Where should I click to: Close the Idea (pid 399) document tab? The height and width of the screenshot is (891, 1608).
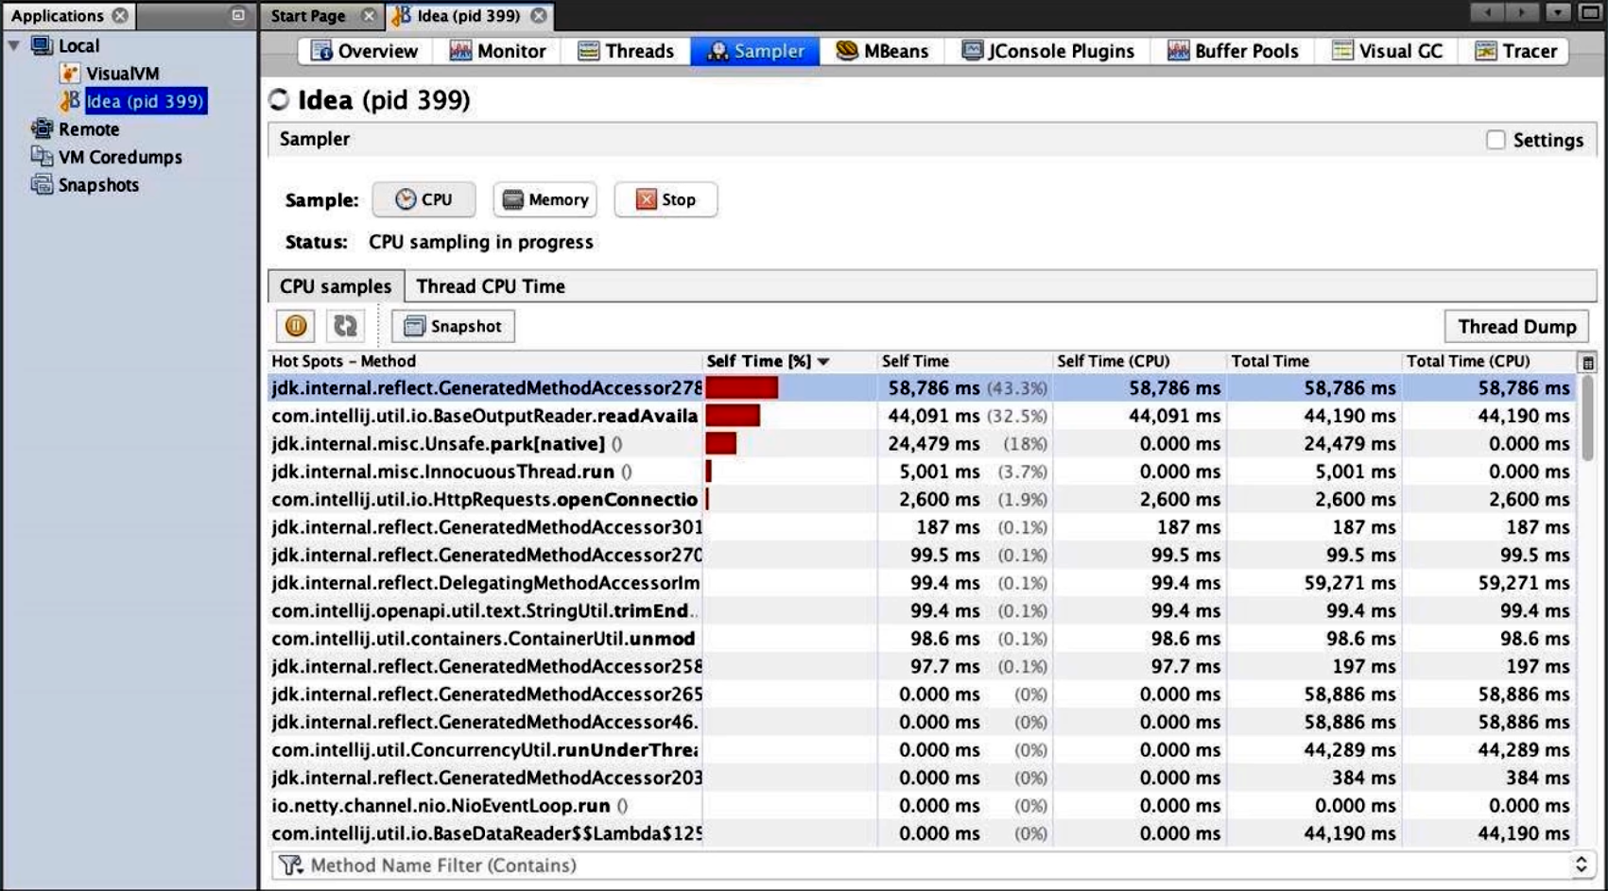pyautogui.click(x=538, y=15)
